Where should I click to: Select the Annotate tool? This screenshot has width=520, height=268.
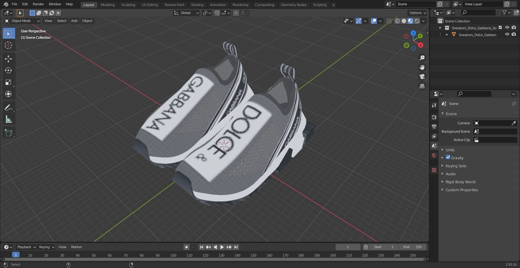tap(8, 108)
